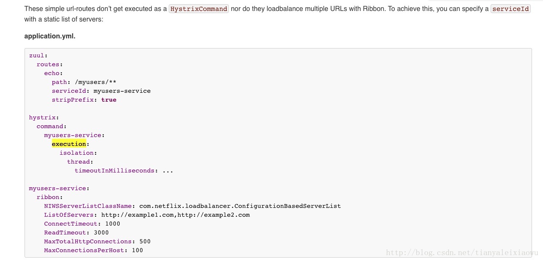Click the ConnectTimeout 1000 line

point(82,224)
